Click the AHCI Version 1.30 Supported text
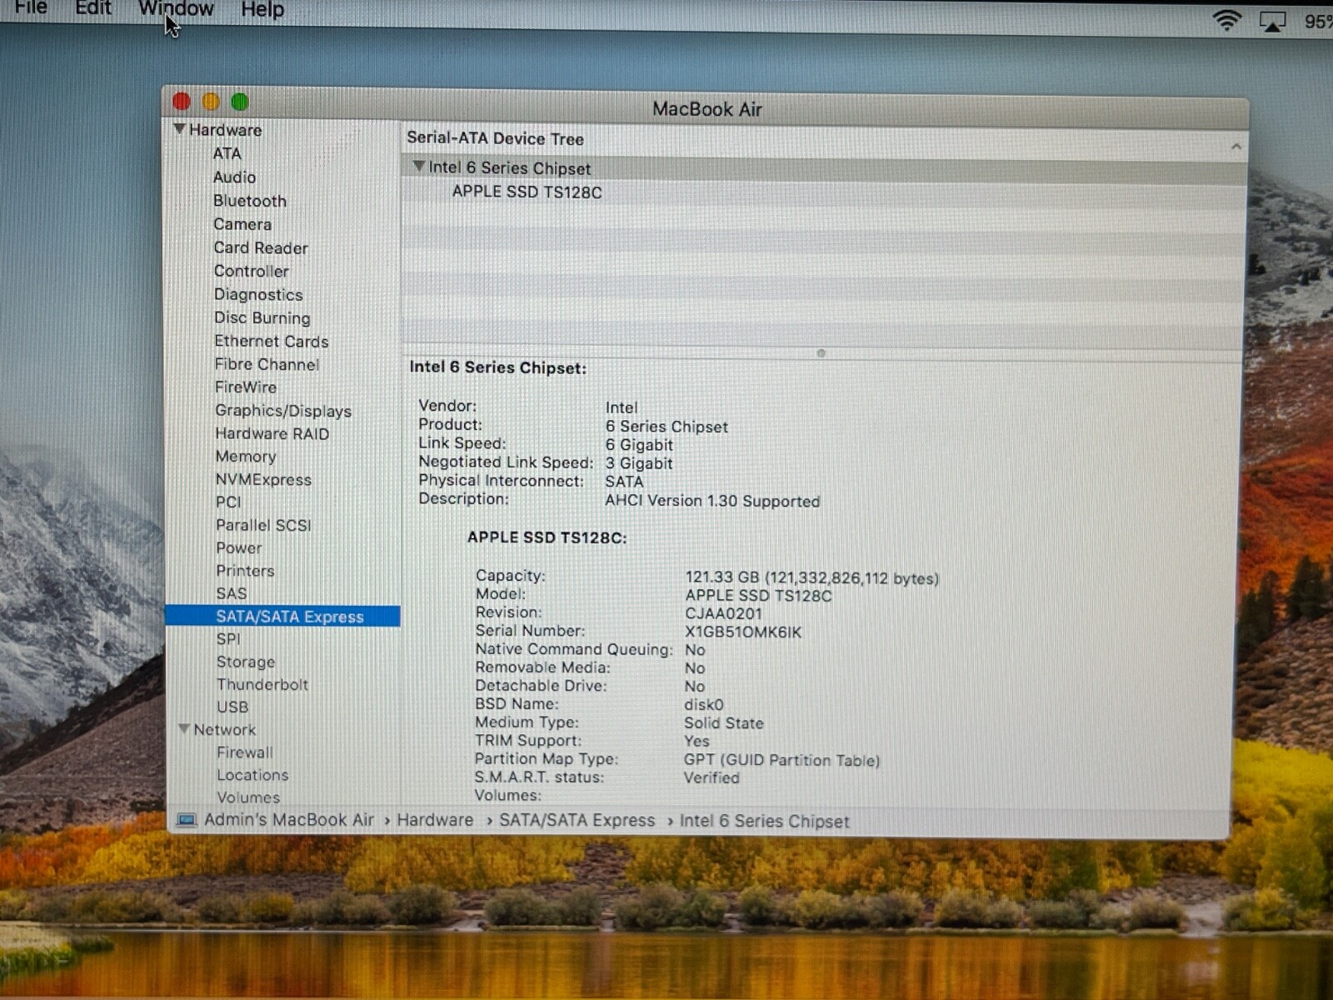 pyautogui.click(x=712, y=501)
